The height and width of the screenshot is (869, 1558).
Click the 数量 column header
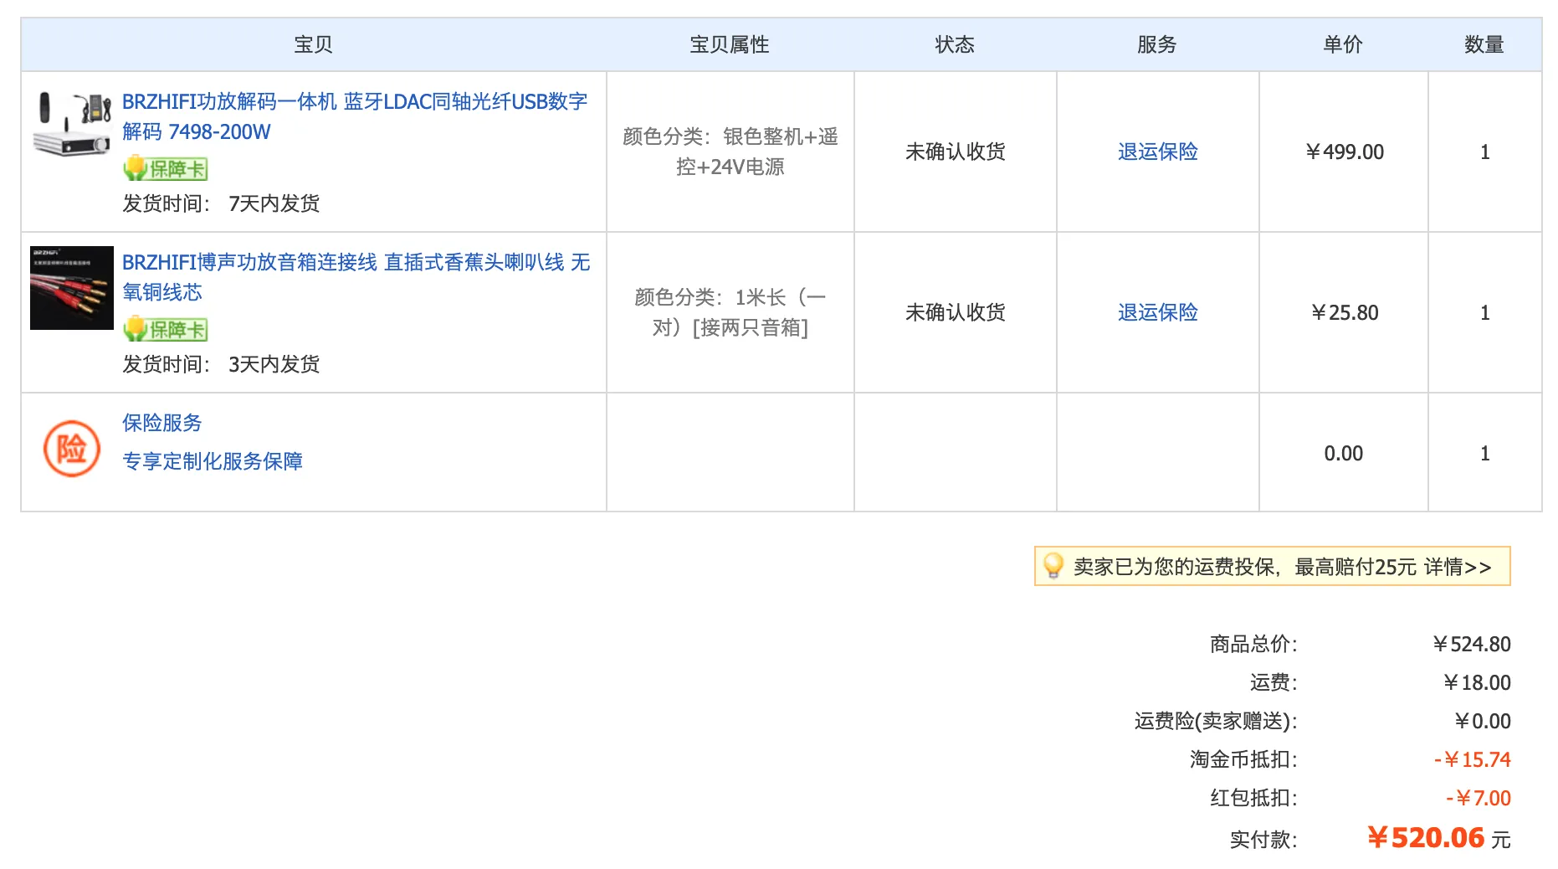tap(1484, 44)
